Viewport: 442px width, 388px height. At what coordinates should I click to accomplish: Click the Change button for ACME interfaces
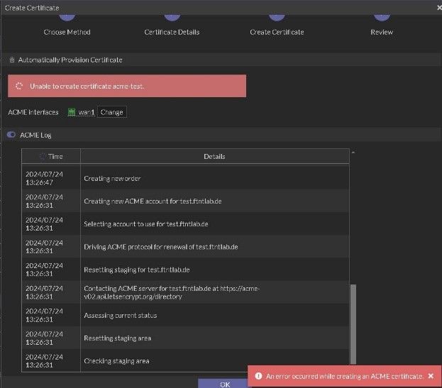(x=111, y=112)
